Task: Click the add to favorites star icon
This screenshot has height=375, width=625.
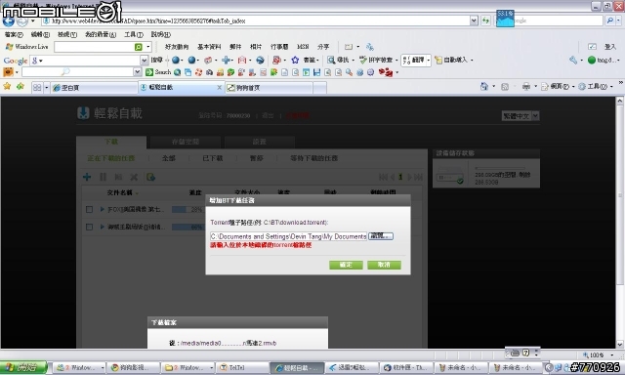Action: tap(21, 86)
